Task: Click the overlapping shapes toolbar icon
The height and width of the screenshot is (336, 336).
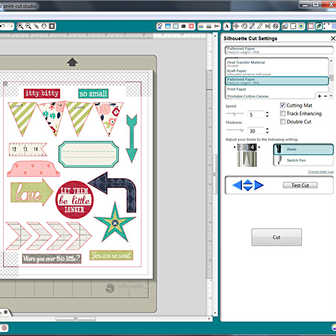Action: [285, 26]
